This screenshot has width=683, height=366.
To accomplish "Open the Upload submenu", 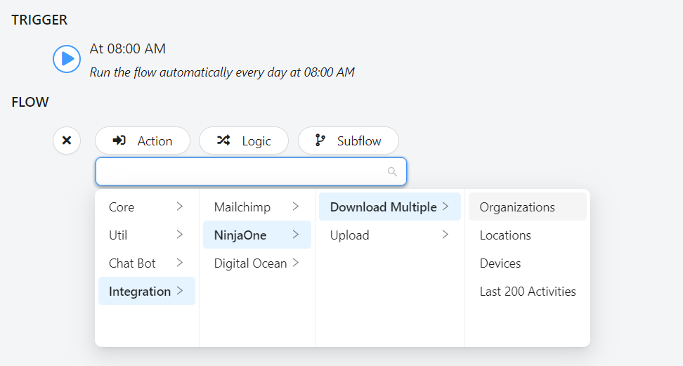I will [390, 235].
